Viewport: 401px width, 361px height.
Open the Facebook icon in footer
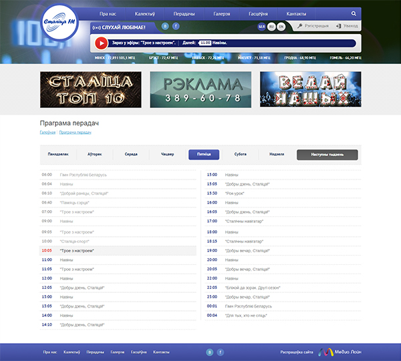click(220, 352)
